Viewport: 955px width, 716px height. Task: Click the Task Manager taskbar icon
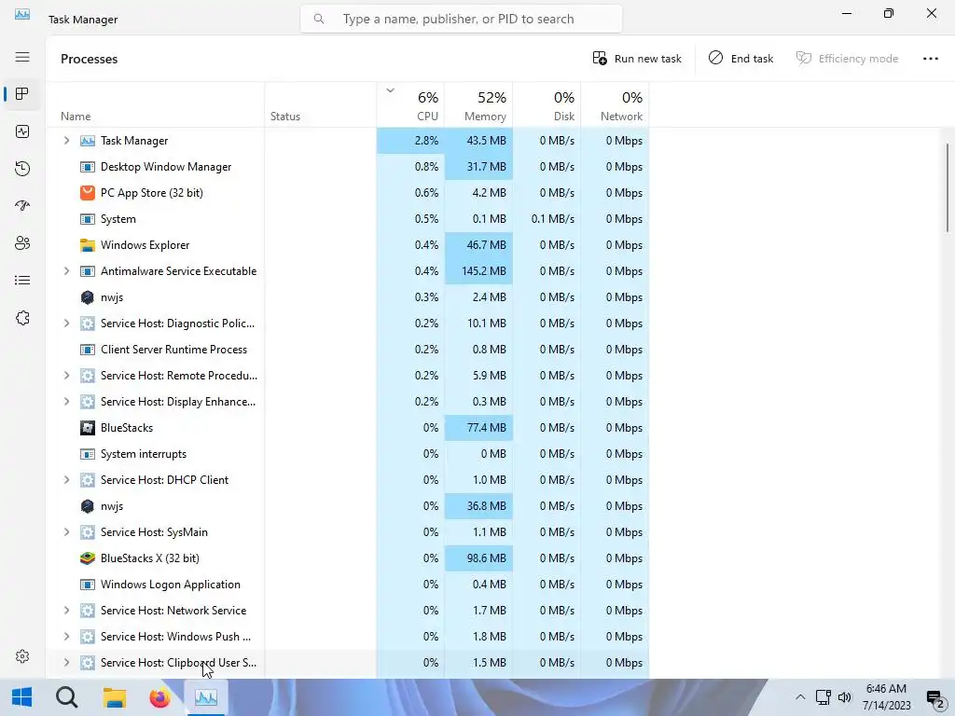pos(206,697)
